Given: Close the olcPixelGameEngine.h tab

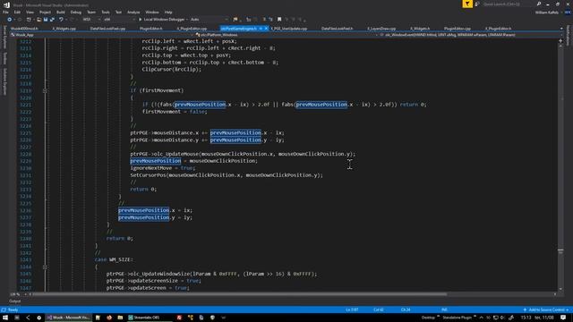Looking at the screenshot, I should click(x=266, y=28).
